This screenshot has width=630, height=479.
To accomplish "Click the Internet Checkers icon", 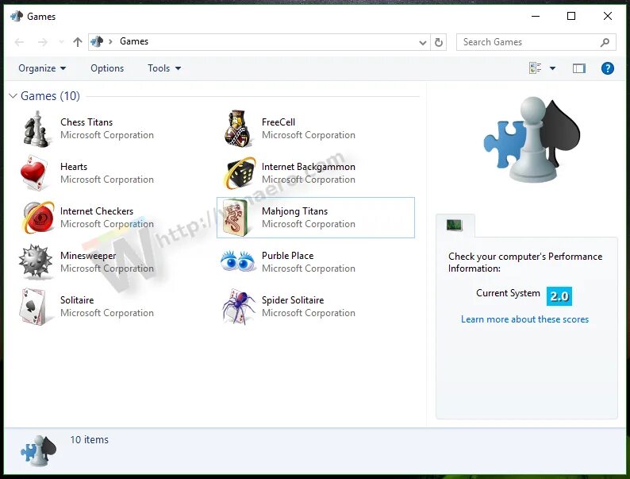I will coord(38,218).
